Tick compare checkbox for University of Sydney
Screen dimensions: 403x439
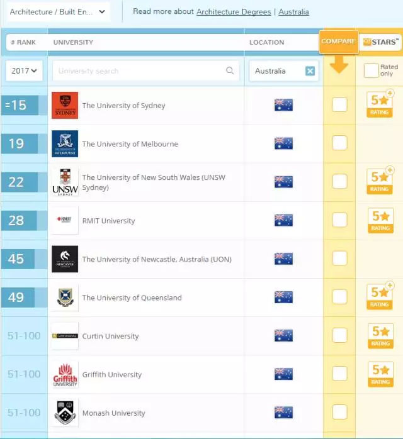pos(339,104)
